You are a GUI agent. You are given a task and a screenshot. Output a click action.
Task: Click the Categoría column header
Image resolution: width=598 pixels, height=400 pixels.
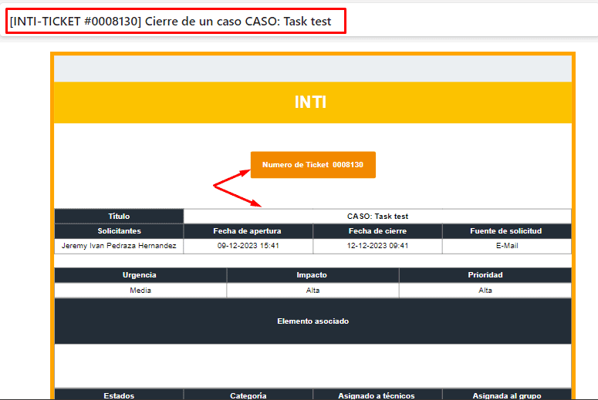click(248, 395)
